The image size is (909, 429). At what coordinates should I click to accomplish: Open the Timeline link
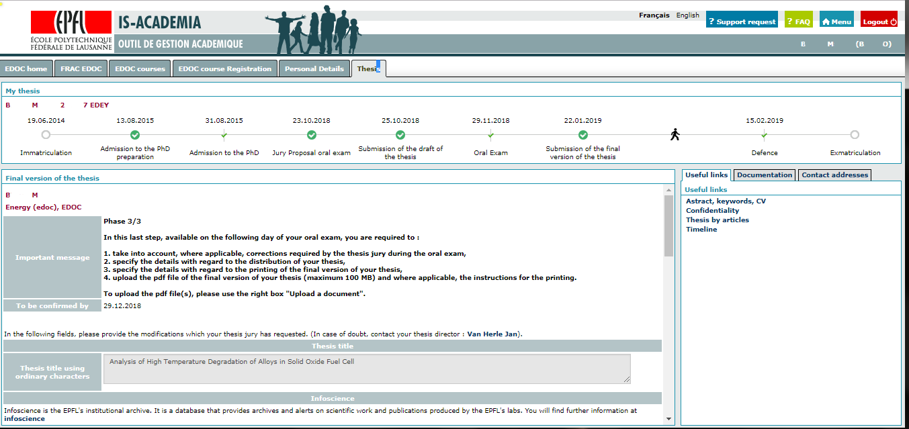point(701,229)
